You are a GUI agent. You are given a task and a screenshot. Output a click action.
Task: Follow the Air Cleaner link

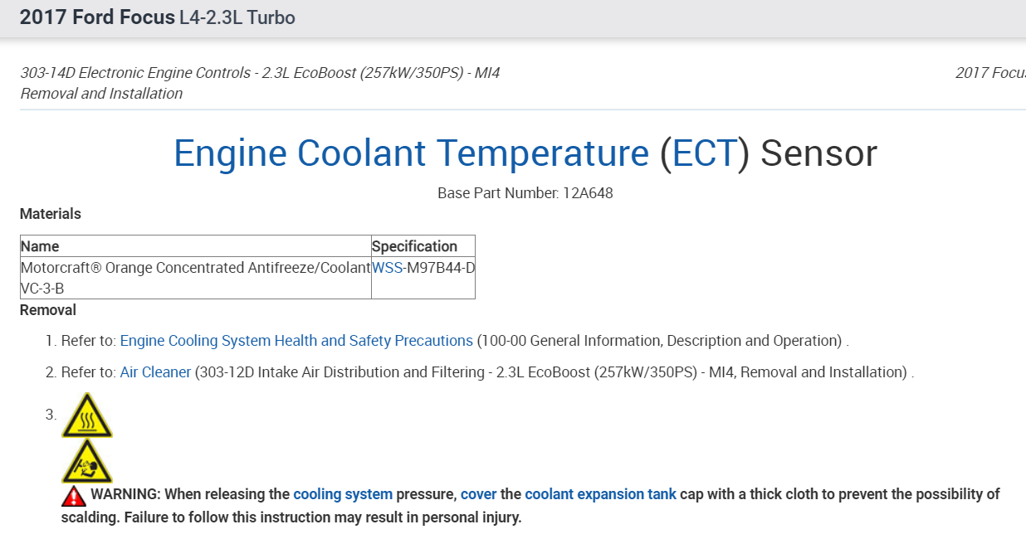155,372
